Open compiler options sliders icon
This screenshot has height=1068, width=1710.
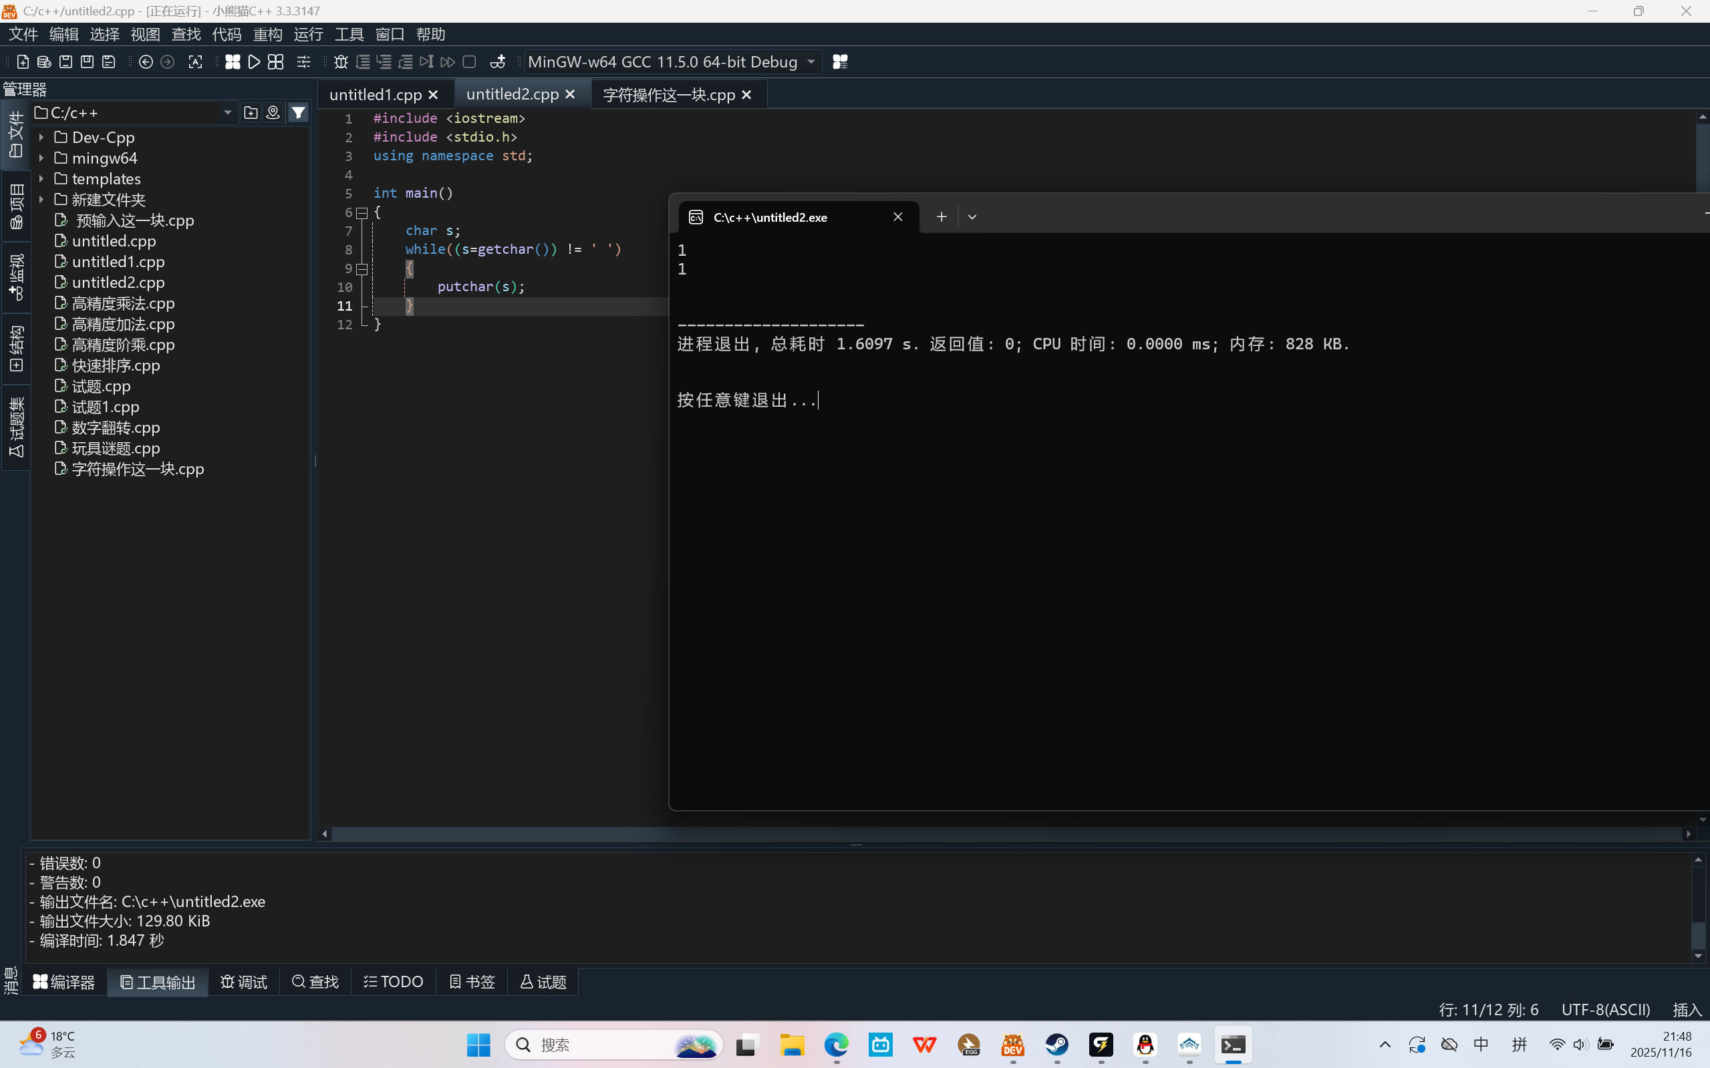[x=303, y=62]
